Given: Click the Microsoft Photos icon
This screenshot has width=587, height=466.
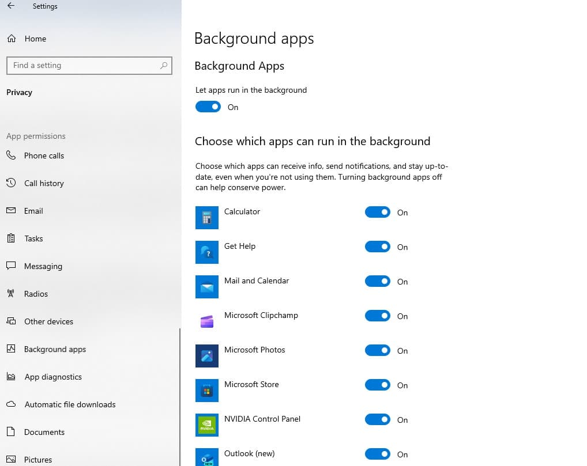Looking at the screenshot, I should 206,356.
